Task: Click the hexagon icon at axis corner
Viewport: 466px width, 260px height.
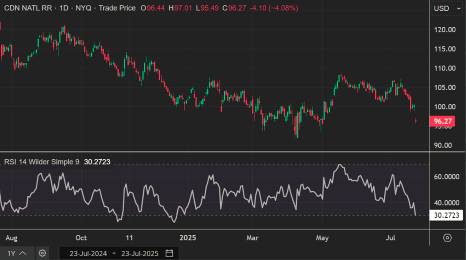Action: coord(447,238)
